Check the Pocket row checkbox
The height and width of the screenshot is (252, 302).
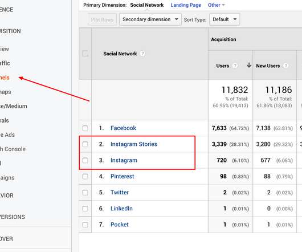[x=85, y=225]
